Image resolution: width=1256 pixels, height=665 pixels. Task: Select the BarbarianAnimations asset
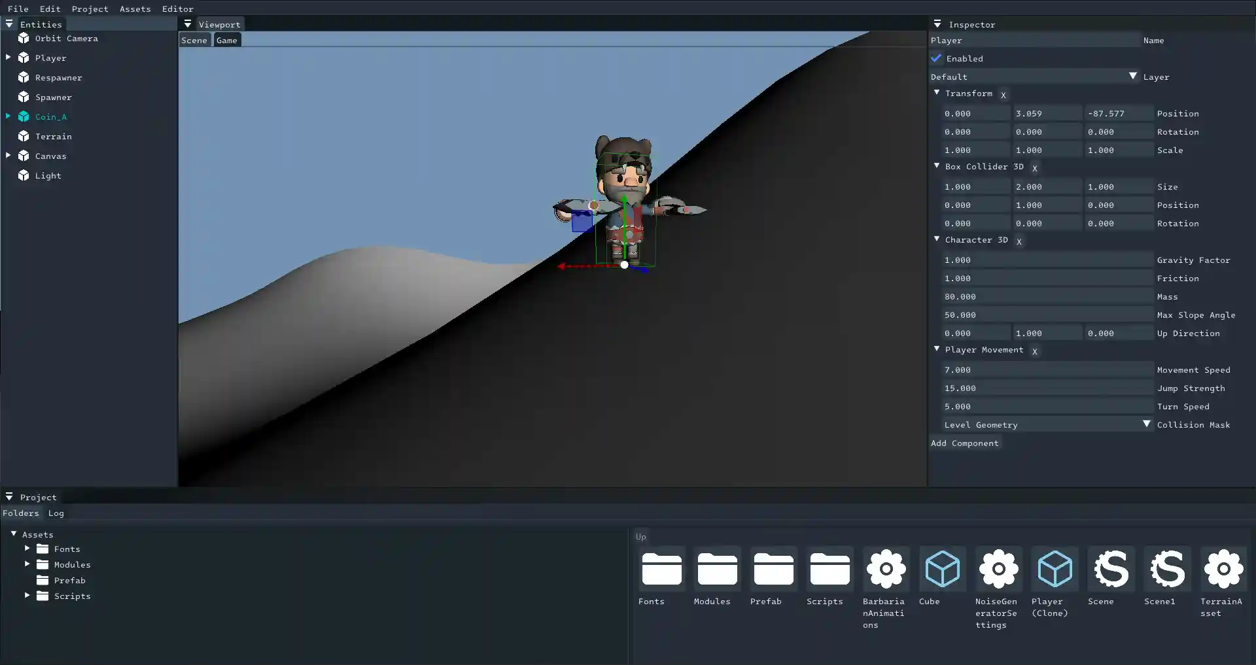[886, 569]
